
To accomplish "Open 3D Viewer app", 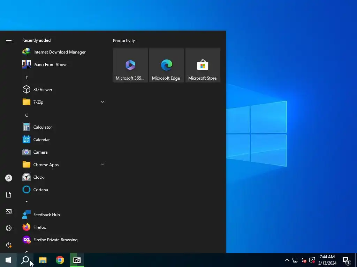I will 63,89.
